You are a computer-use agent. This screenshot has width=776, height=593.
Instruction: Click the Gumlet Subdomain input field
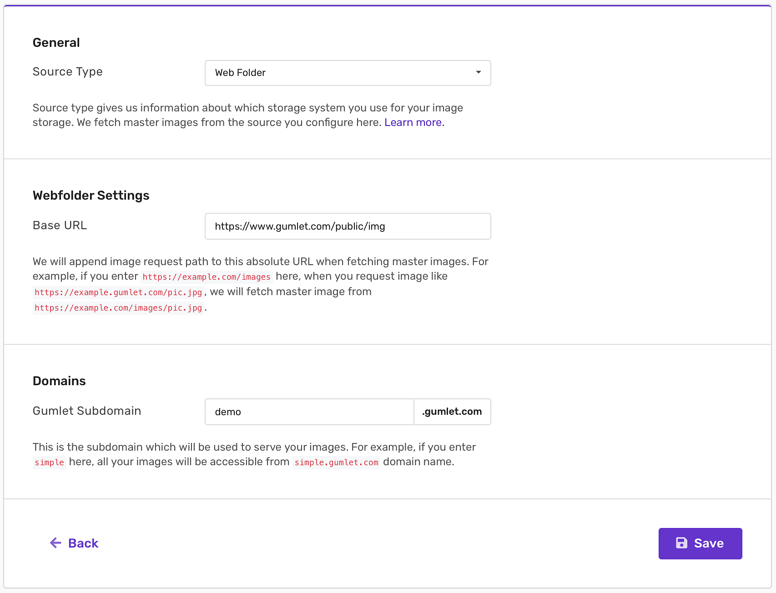coord(309,412)
